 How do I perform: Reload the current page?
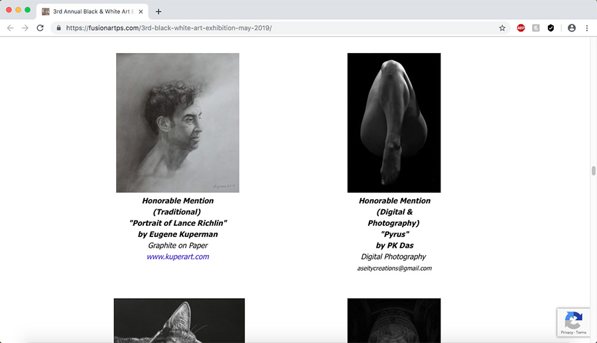click(x=40, y=28)
